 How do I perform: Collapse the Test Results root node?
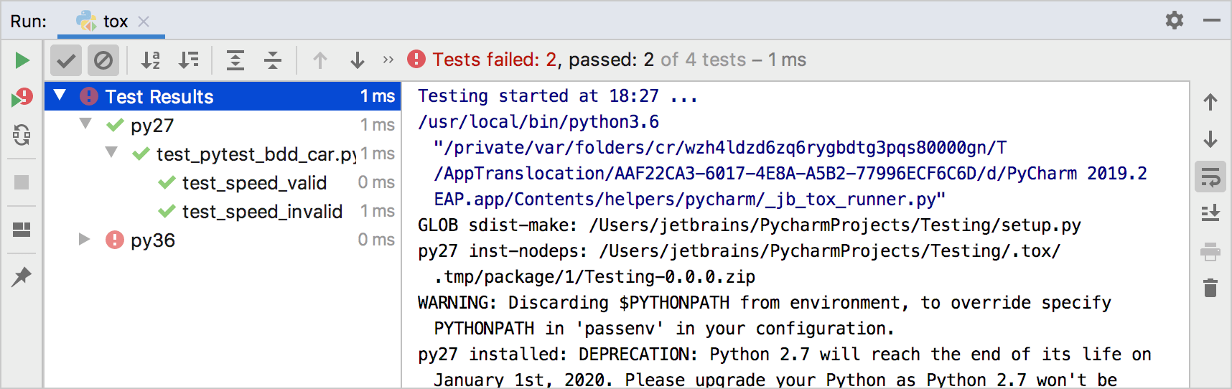coord(60,95)
